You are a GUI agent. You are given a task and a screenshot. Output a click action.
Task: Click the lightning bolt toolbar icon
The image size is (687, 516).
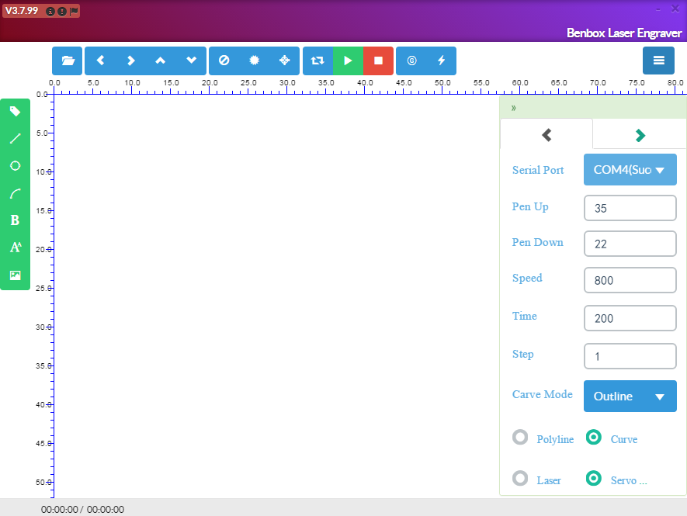[441, 61]
